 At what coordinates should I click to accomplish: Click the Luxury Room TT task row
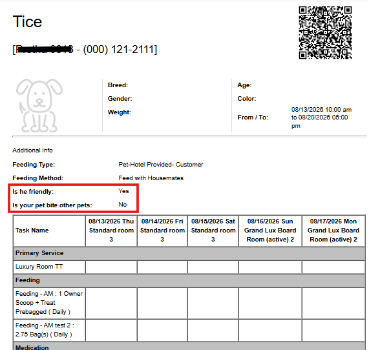pyautogui.click(x=49, y=267)
